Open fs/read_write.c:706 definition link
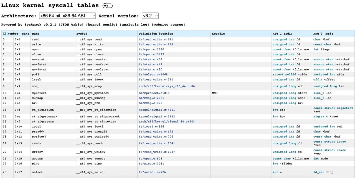 156,136
